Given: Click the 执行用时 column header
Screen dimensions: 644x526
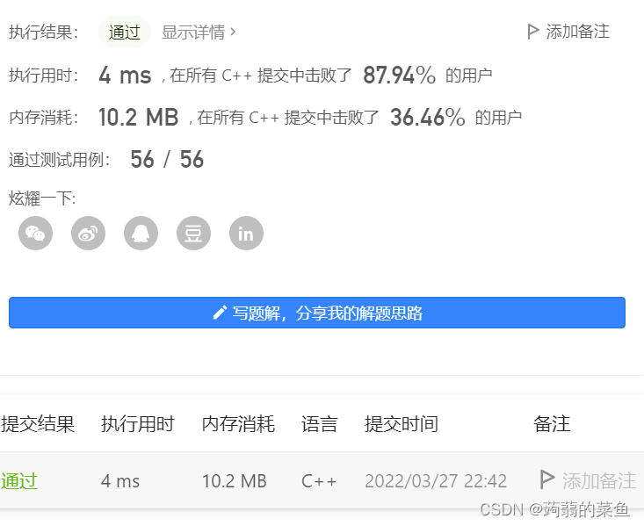Looking at the screenshot, I should pyautogui.click(x=138, y=424).
